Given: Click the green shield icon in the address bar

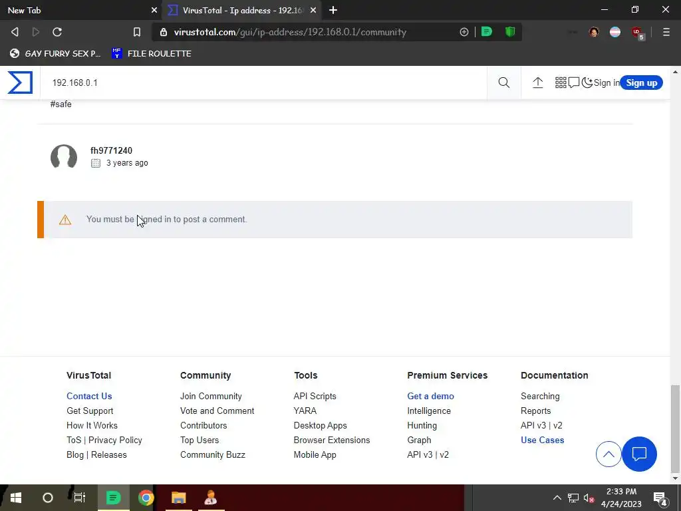Looking at the screenshot, I should tap(510, 32).
